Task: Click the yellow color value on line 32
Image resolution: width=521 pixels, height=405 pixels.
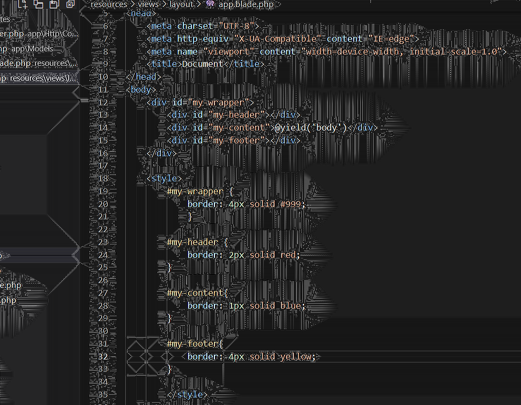Action: tap(296, 356)
